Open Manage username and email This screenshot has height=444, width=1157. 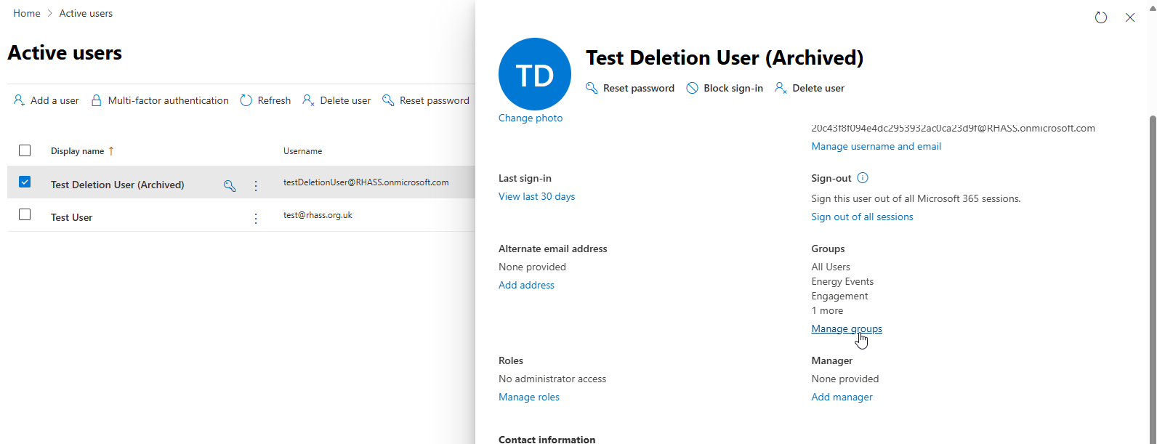(876, 146)
